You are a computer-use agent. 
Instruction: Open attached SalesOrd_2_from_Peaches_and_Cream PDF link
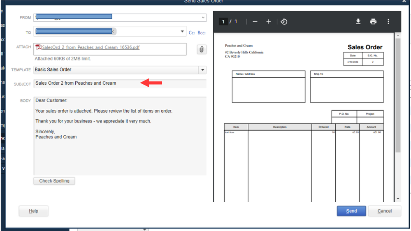[x=91, y=47]
